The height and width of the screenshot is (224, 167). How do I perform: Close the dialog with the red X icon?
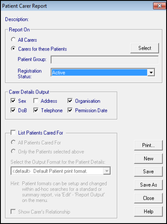tap(159, 6)
